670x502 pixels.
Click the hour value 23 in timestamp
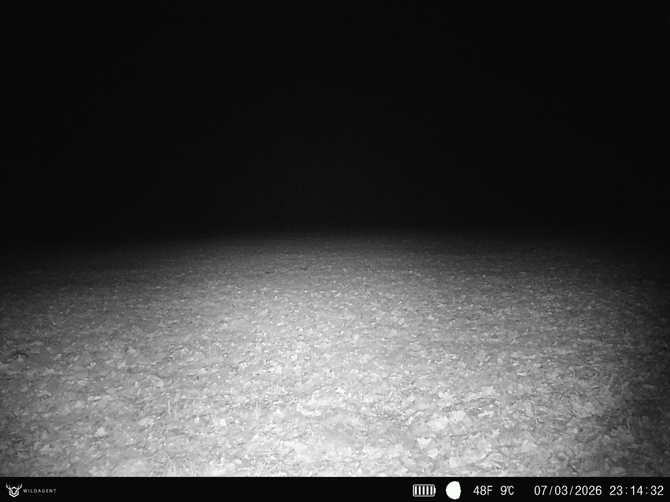pyautogui.click(x=616, y=490)
